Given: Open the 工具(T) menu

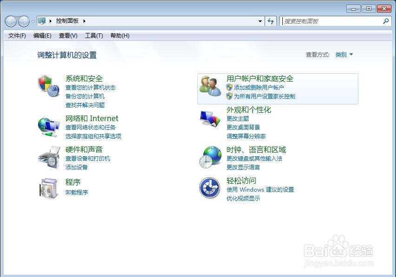Looking at the screenshot, I should pos(94,36).
